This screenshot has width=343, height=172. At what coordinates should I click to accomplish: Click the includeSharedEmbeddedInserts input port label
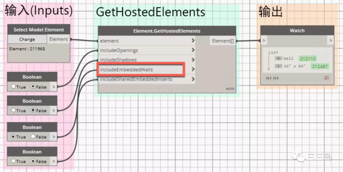pyautogui.click(x=136, y=79)
